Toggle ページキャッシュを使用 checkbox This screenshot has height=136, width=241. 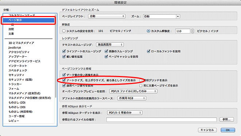[x=106, y=57]
